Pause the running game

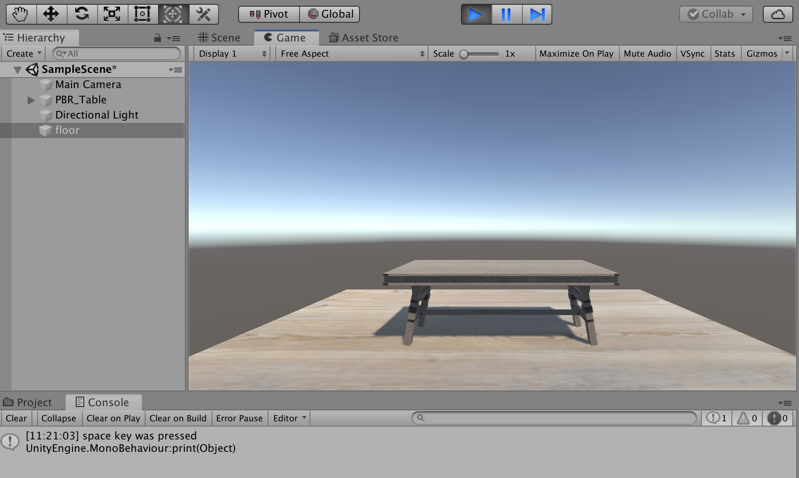[x=506, y=14]
